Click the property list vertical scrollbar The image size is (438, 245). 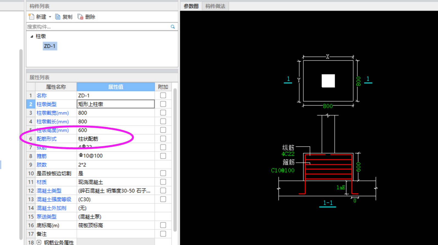pos(175,159)
